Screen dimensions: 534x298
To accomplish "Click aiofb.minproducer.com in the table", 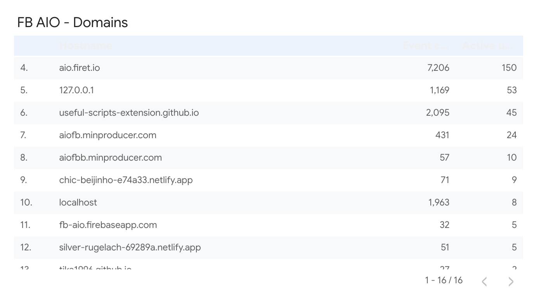I will click(x=108, y=135).
